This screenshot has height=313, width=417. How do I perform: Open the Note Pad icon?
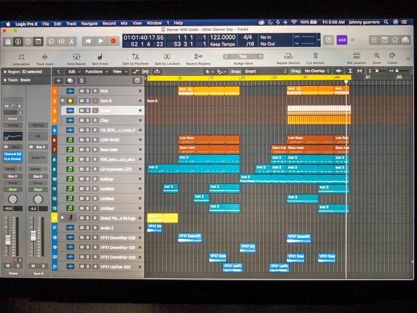385,40
